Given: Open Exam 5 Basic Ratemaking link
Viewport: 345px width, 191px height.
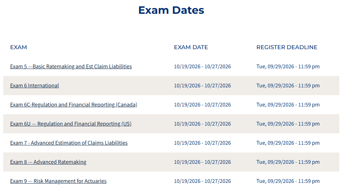Looking at the screenshot, I should [x=71, y=66].
